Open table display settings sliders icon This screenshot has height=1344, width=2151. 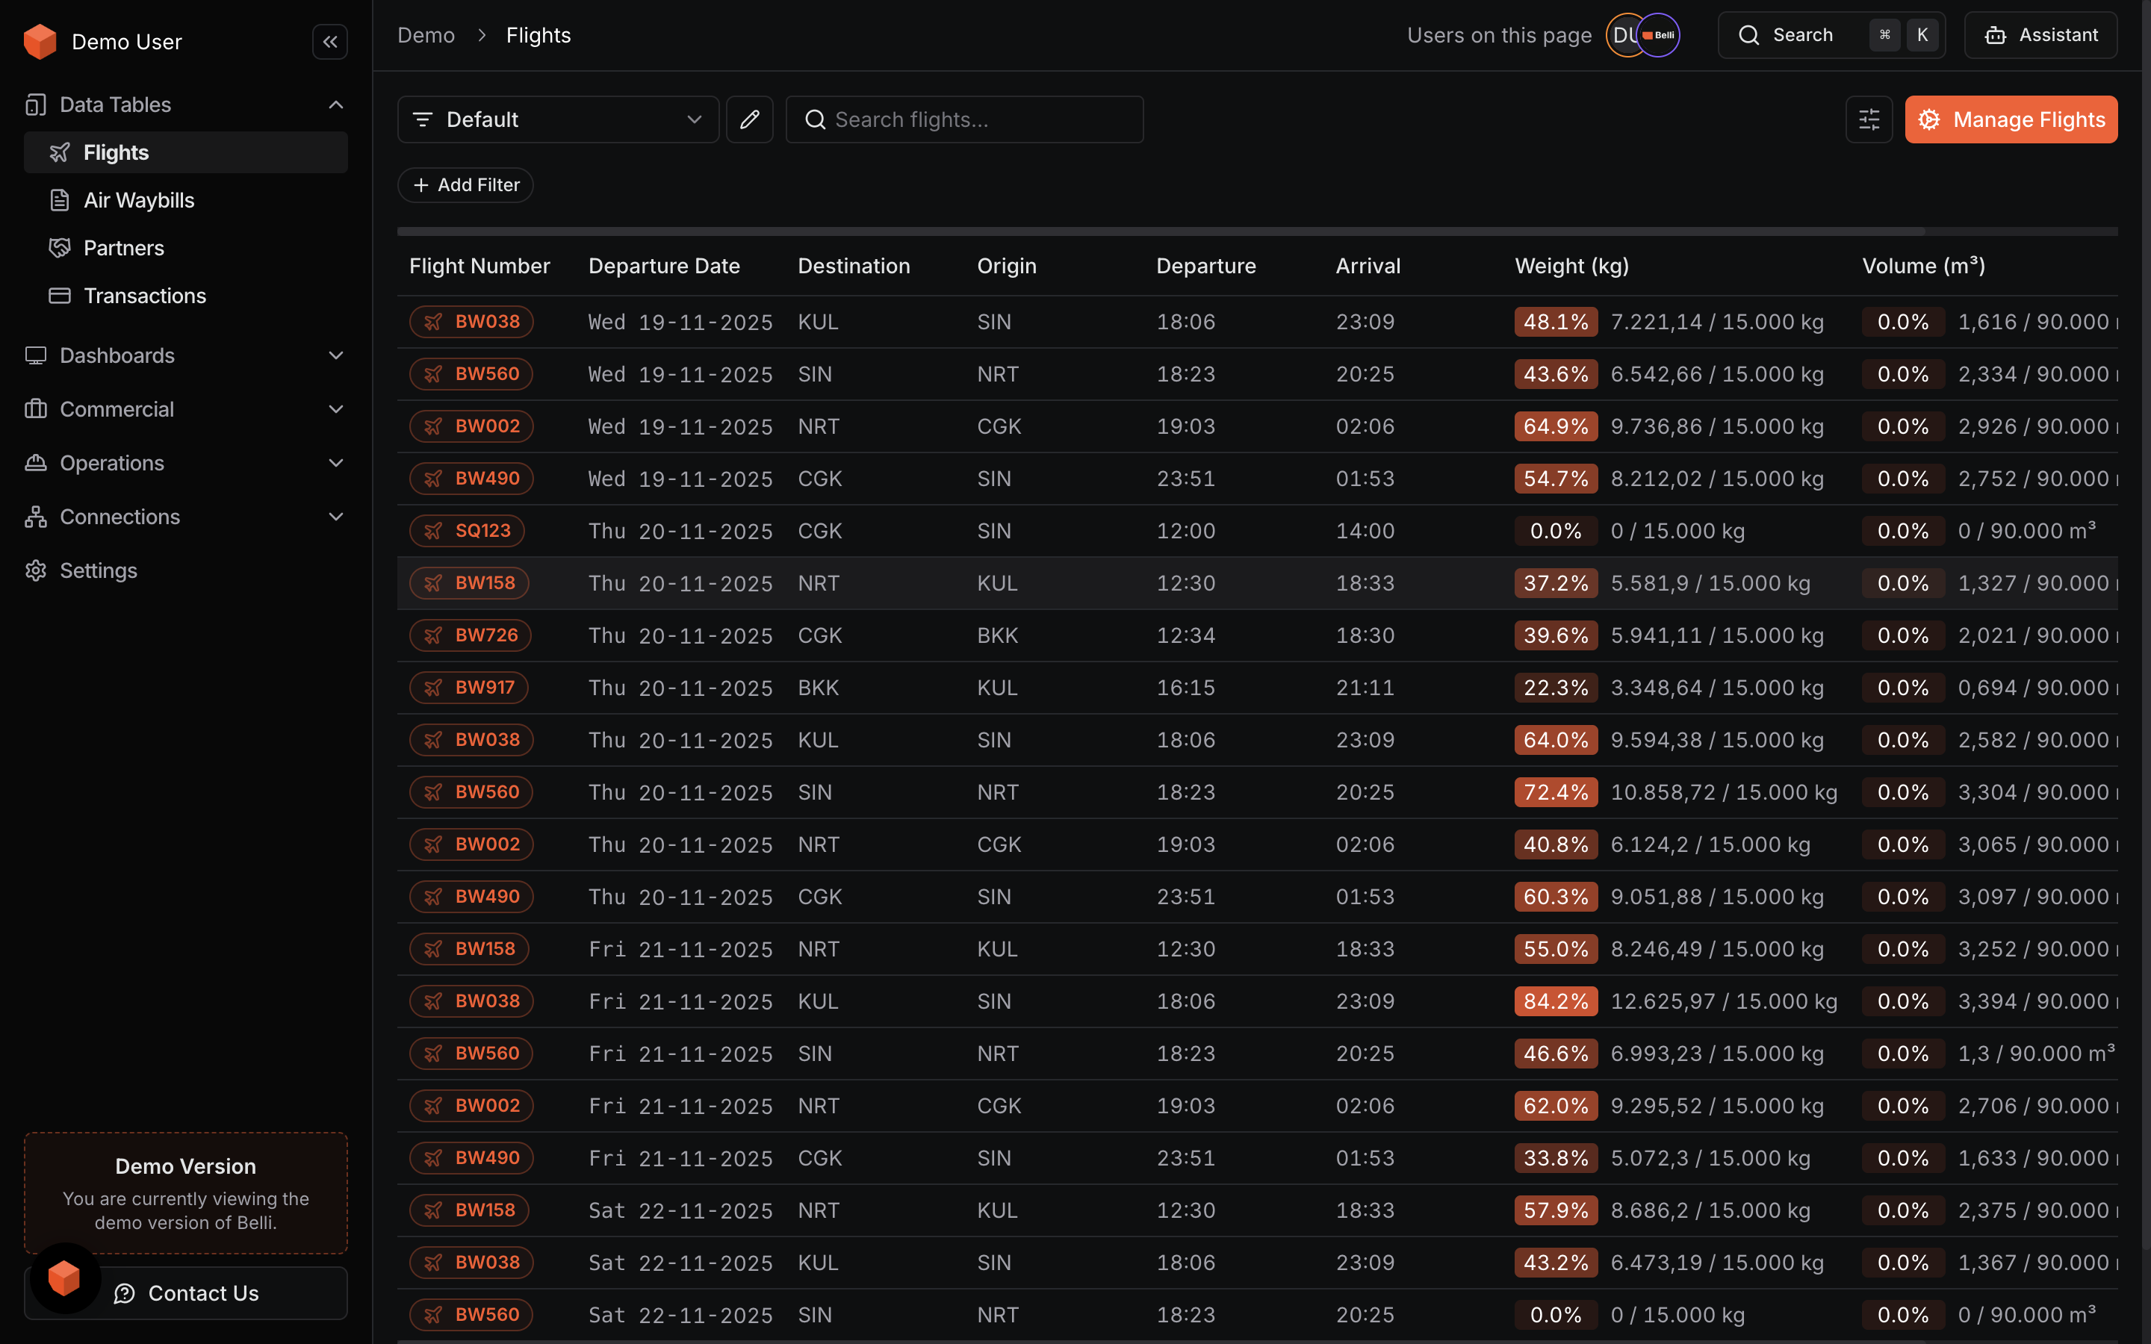click(1869, 119)
